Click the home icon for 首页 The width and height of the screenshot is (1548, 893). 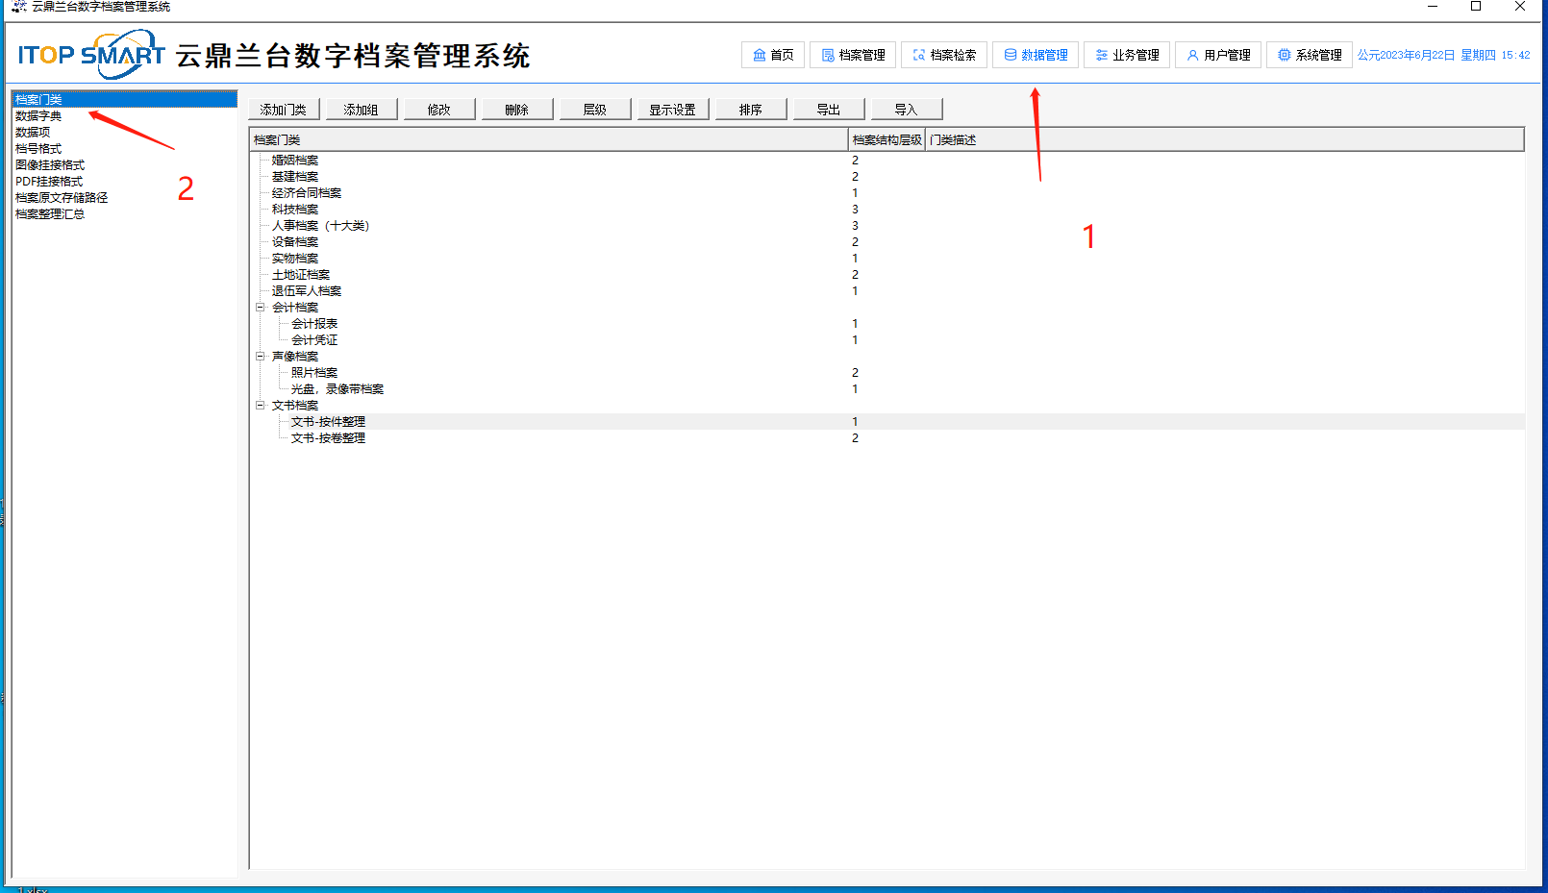pos(759,56)
